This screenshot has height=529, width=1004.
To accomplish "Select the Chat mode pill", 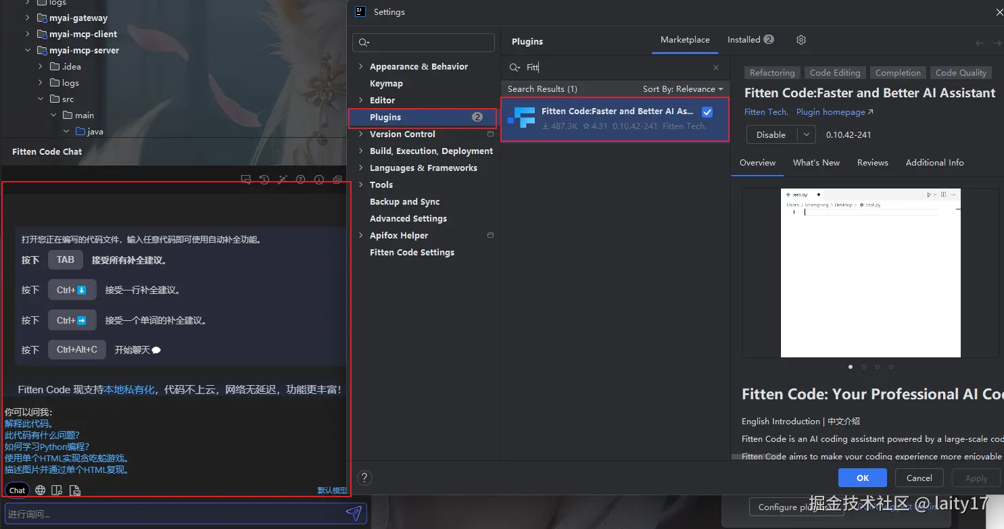I will tap(18, 490).
